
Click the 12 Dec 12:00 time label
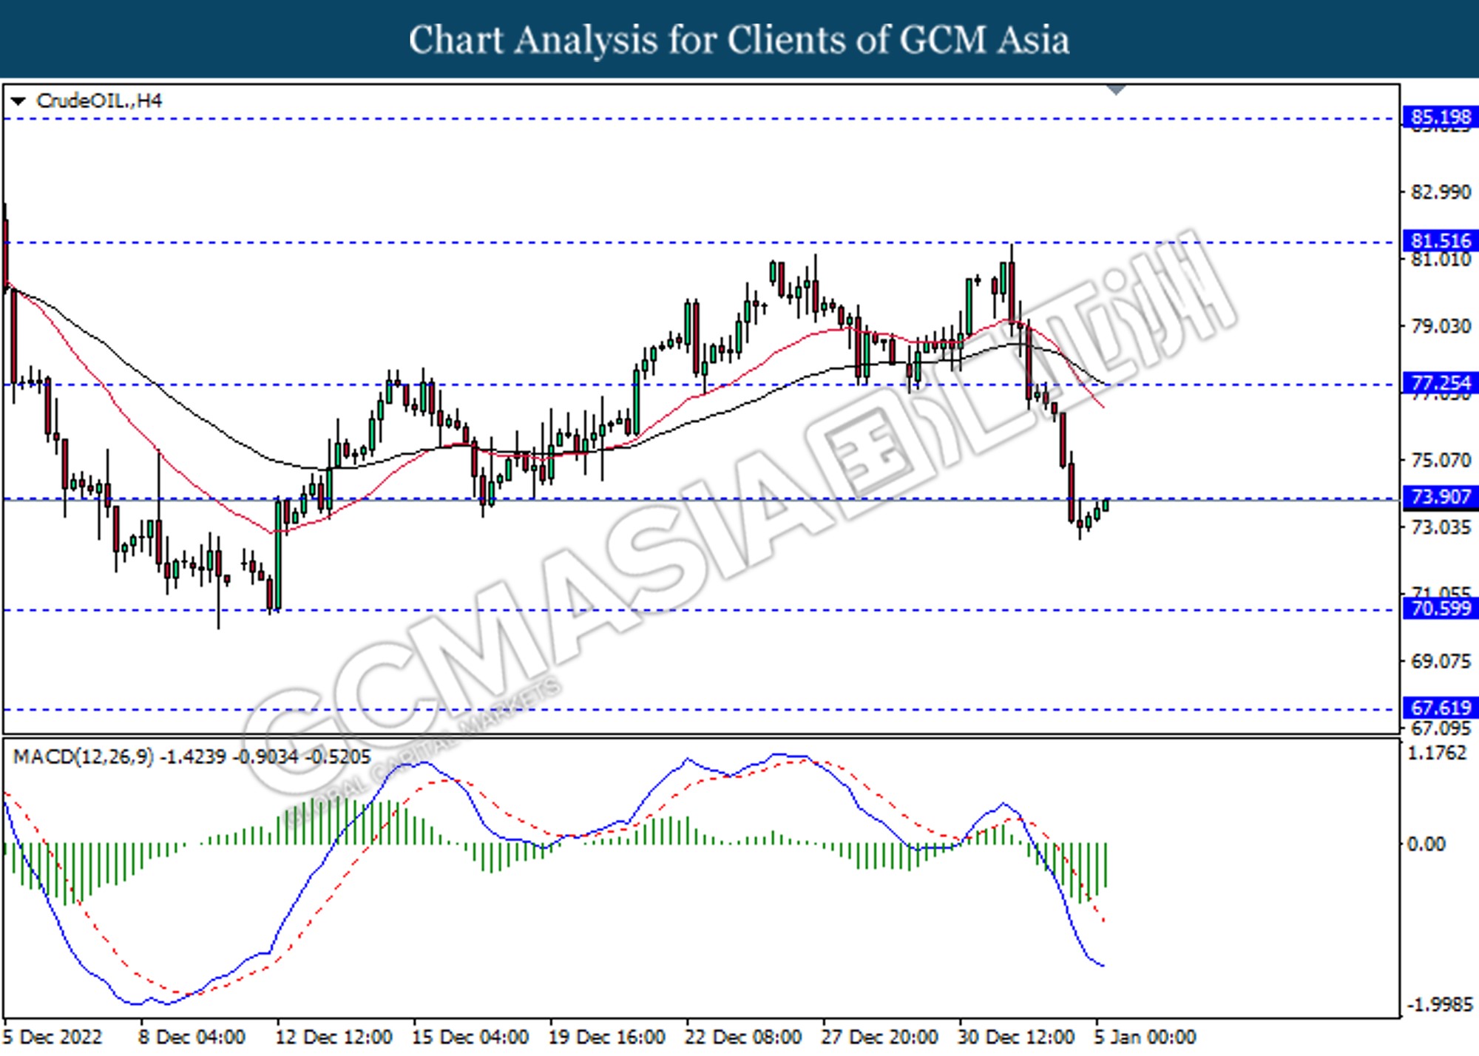334,1037
